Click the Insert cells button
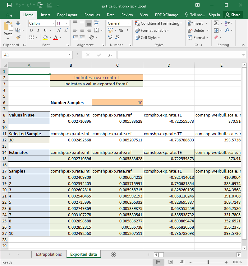Image resolution: width=248 pixels, height=266 pixels. (x=195, y=23)
